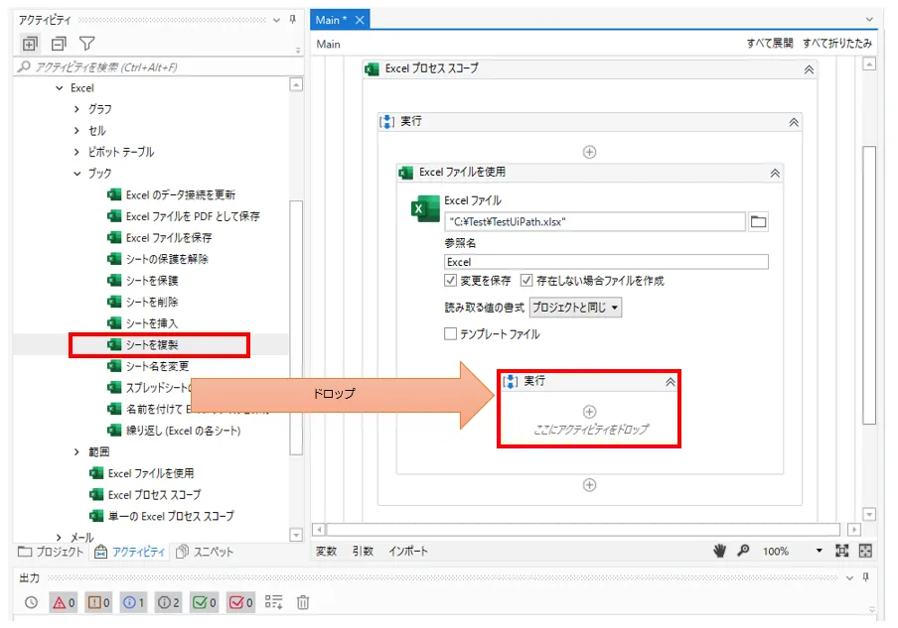This screenshot has width=898, height=628.
Task: Open the activities filter funnel icon
Action: [x=87, y=44]
